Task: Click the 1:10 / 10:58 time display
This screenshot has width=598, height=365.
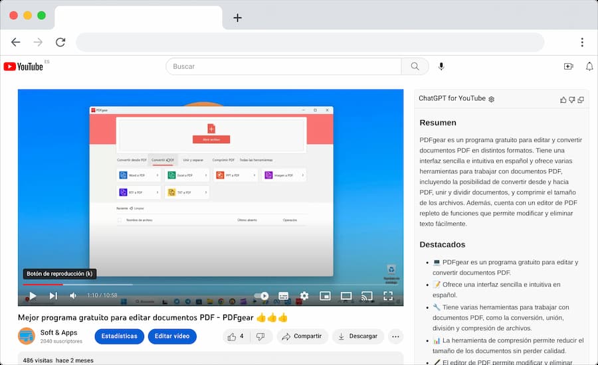Action: click(102, 295)
